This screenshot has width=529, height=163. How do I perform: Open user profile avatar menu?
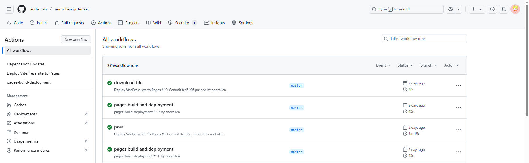pyautogui.click(x=515, y=9)
